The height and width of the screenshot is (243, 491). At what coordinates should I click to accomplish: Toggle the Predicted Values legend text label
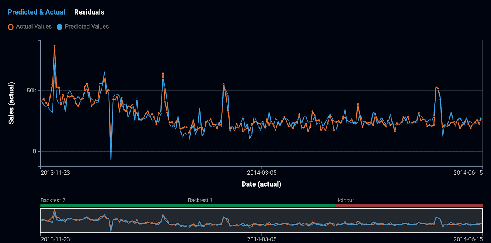tap(87, 27)
